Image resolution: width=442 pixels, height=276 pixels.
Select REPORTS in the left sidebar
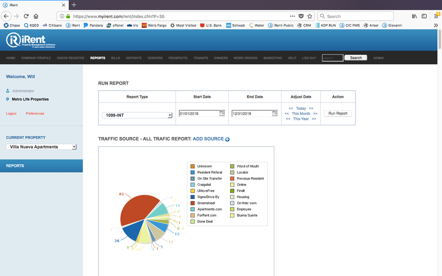(x=41, y=166)
